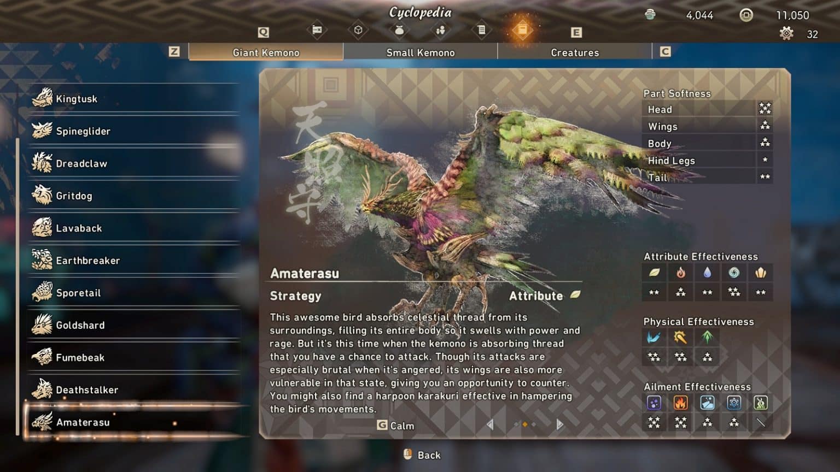Toggle Calm state with G key prompt
The image size is (840, 472).
coord(395,425)
